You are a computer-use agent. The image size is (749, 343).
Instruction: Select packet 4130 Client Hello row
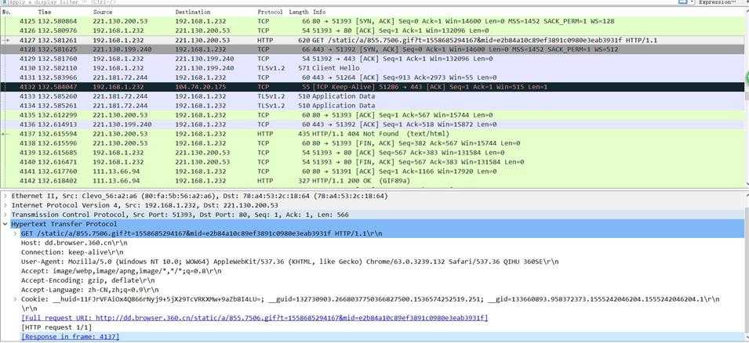click(x=373, y=68)
